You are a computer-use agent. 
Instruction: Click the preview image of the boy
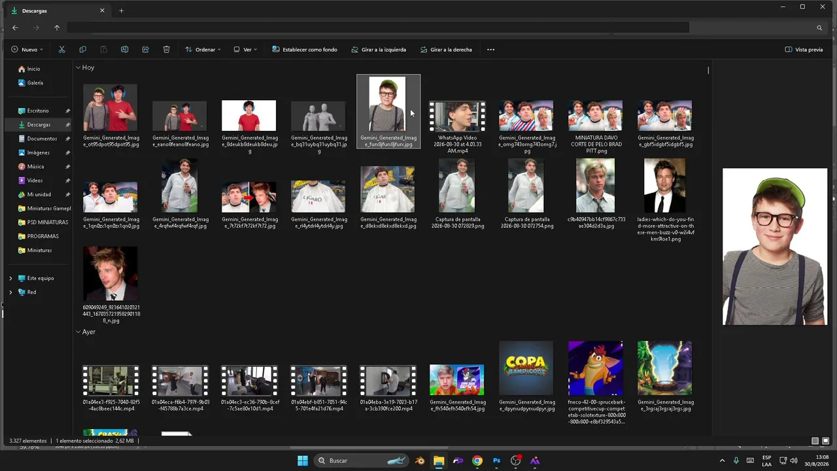775,247
